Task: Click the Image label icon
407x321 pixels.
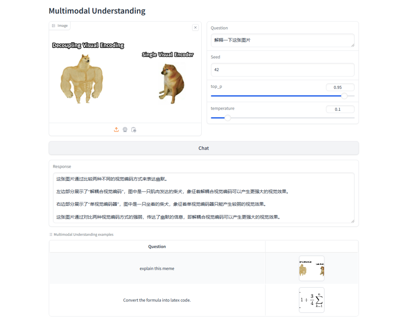Action: 54,26
